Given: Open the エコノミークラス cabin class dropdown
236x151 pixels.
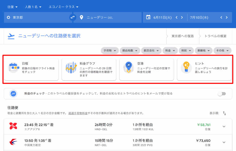Looking at the screenshot, I should 63,7.
